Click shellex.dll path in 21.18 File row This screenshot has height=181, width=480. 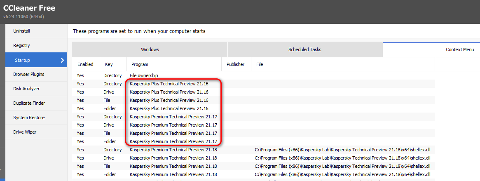click(342, 166)
